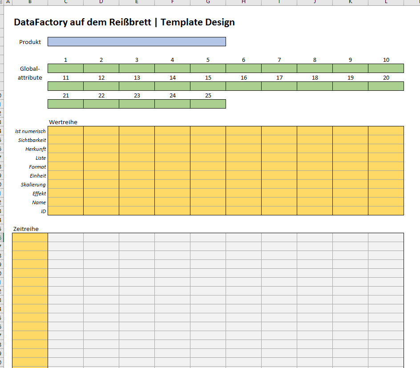
Task: Click the blue Produkt input field
Action: 137,42
